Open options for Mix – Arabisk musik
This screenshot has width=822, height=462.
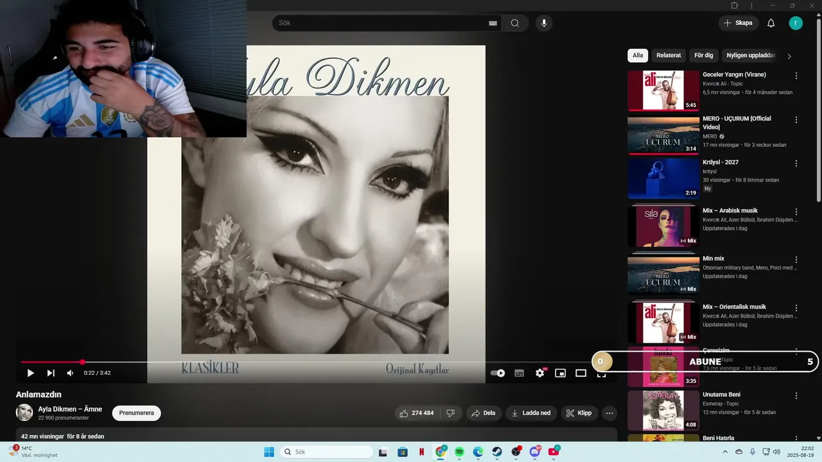pos(796,212)
